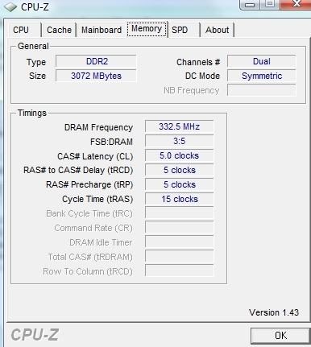Click the empty NB Frequency field
This screenshot has width=311, height=347.
click(x=262, y=90)
